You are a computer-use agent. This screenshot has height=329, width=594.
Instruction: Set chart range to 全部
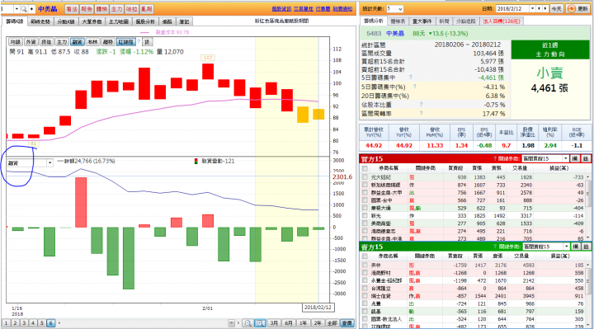click(332, 323)
